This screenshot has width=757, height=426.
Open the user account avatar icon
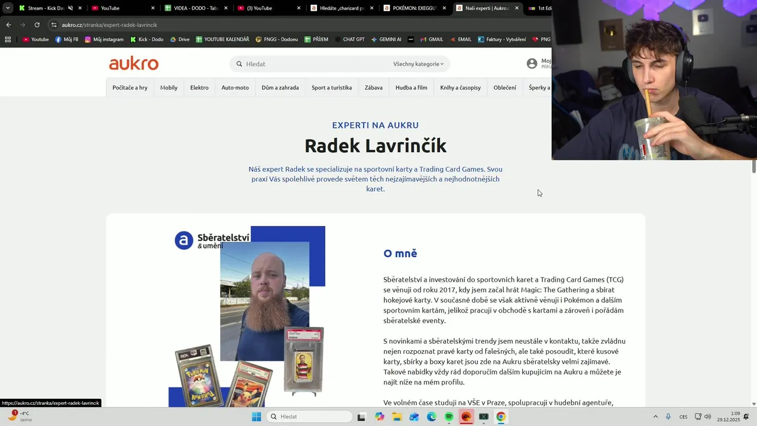[532, 63]
